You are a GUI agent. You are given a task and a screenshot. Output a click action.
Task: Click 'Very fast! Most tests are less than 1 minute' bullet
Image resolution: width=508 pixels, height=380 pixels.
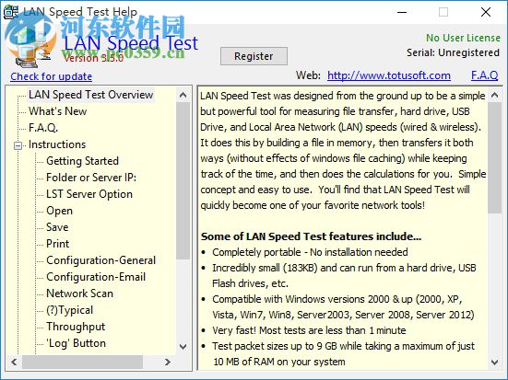click(309, 330)
